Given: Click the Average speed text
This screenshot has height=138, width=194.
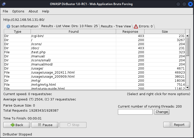Looking at the screenshot, I should [x=40, y=99].
